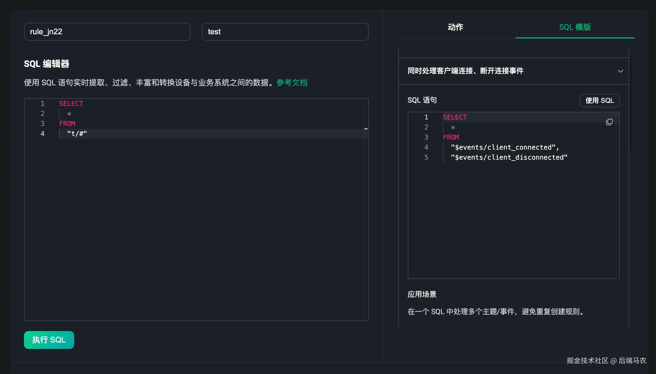The height and width of the screenshot is (374, 656).
Task: Click "$events/client_disconnected" line in template
Action: [x=509, y=157]
